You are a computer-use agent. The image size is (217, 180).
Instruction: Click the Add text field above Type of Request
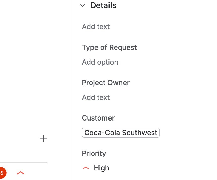[x=96, y=27]
